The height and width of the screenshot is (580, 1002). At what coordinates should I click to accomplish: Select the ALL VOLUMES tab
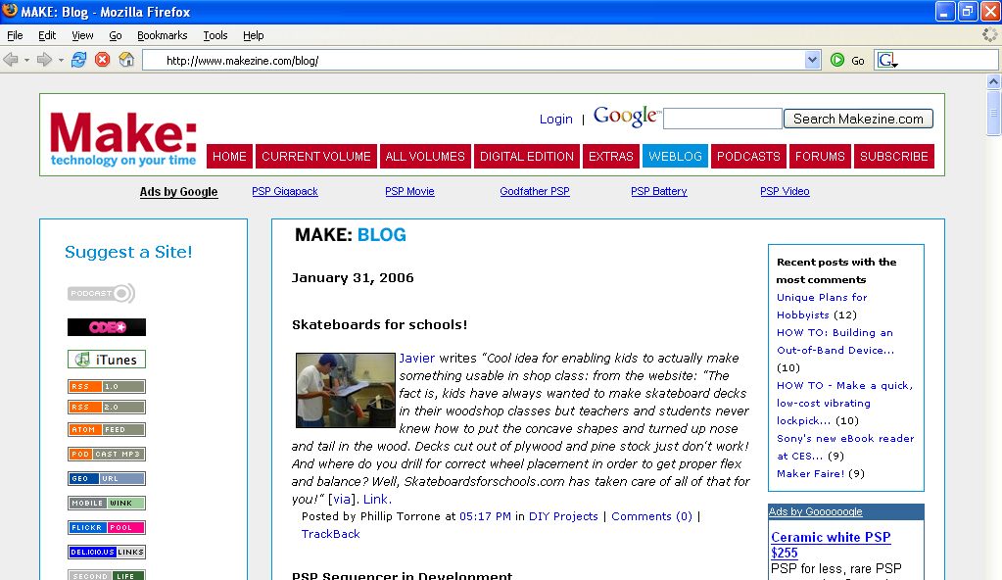(425, 156)
